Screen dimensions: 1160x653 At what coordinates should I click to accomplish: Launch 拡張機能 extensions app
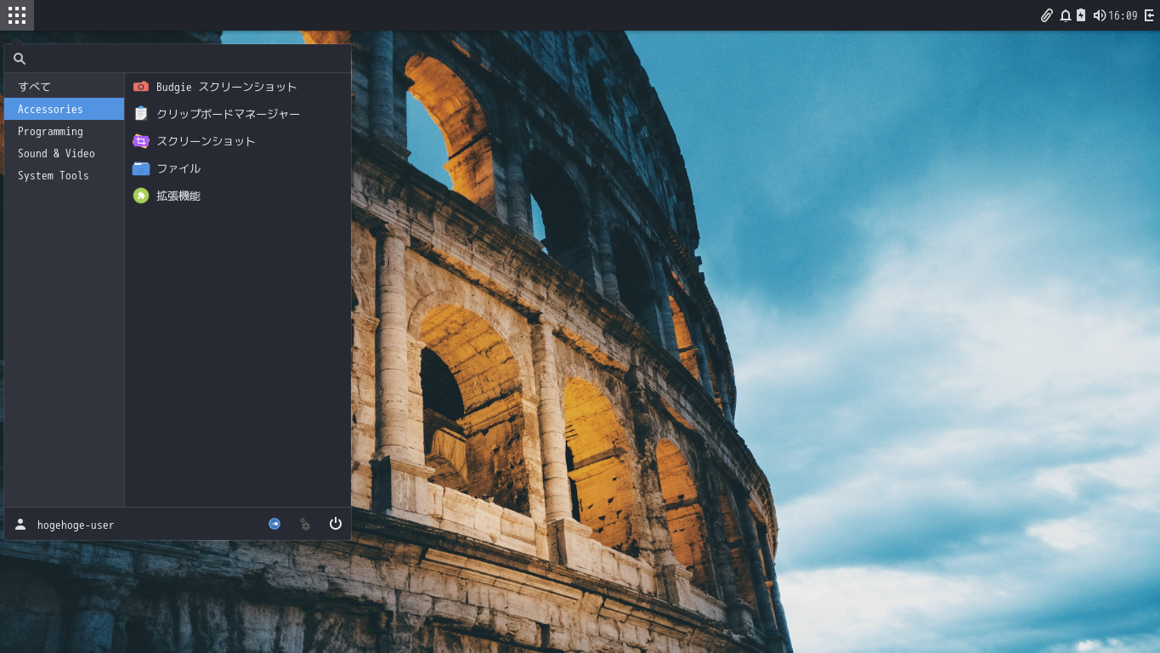(x=238, y=196)
